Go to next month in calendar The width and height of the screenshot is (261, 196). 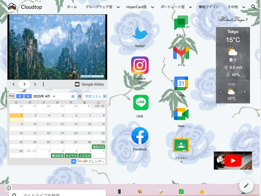tap(28, 96)
